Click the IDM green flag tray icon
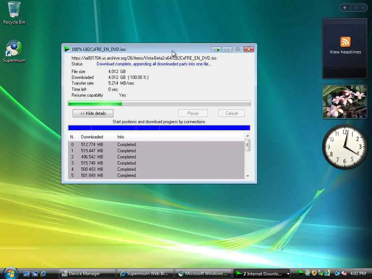372x279 pixels. pos(300,273)
